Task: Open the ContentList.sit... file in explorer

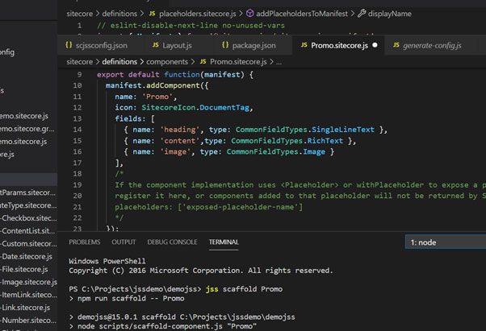Action: tap(28, 230)
